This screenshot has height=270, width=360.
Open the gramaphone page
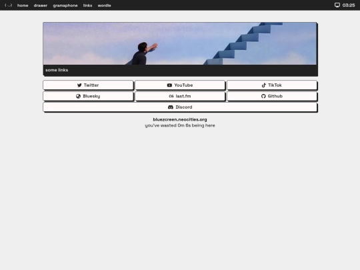(65, 5)
